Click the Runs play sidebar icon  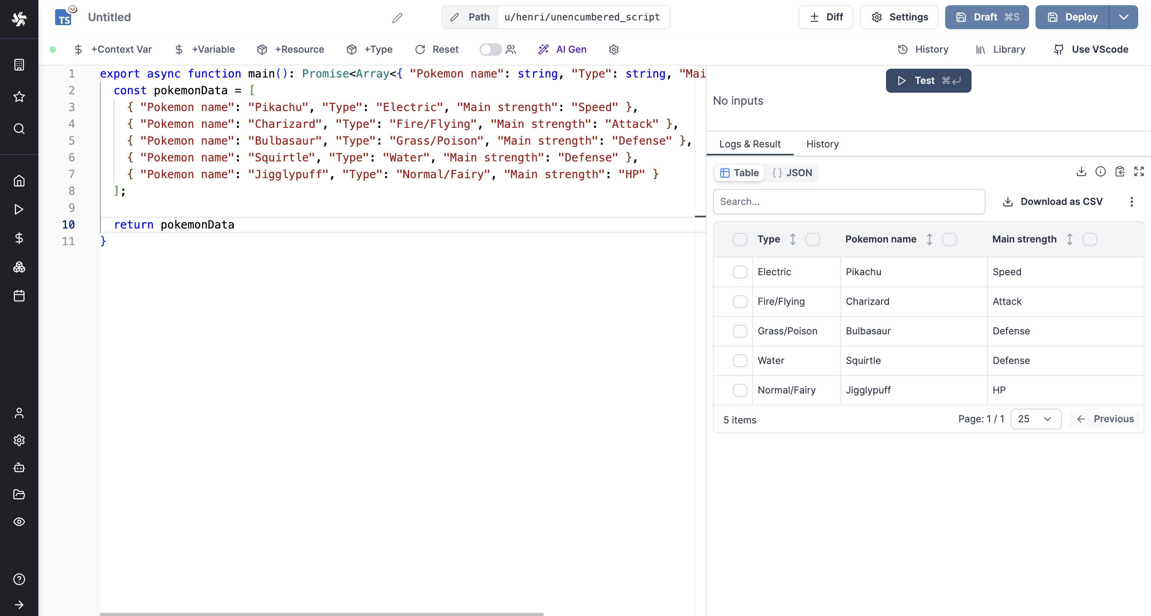click(x=19, y=209)
